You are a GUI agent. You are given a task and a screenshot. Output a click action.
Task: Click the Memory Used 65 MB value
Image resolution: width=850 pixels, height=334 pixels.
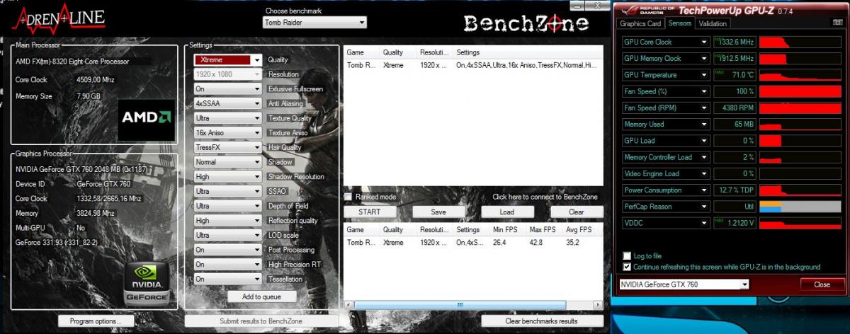[x=734, y=125]
